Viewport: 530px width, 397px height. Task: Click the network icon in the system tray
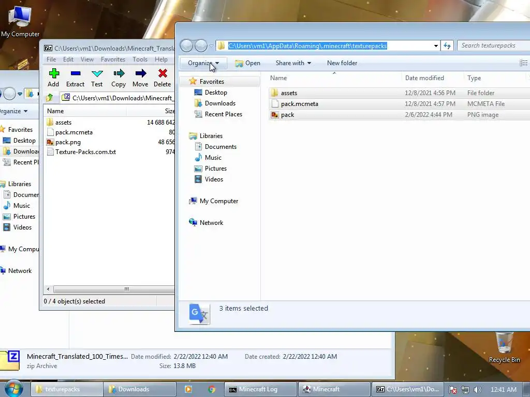pyautogui.click(x=465, y=390)
